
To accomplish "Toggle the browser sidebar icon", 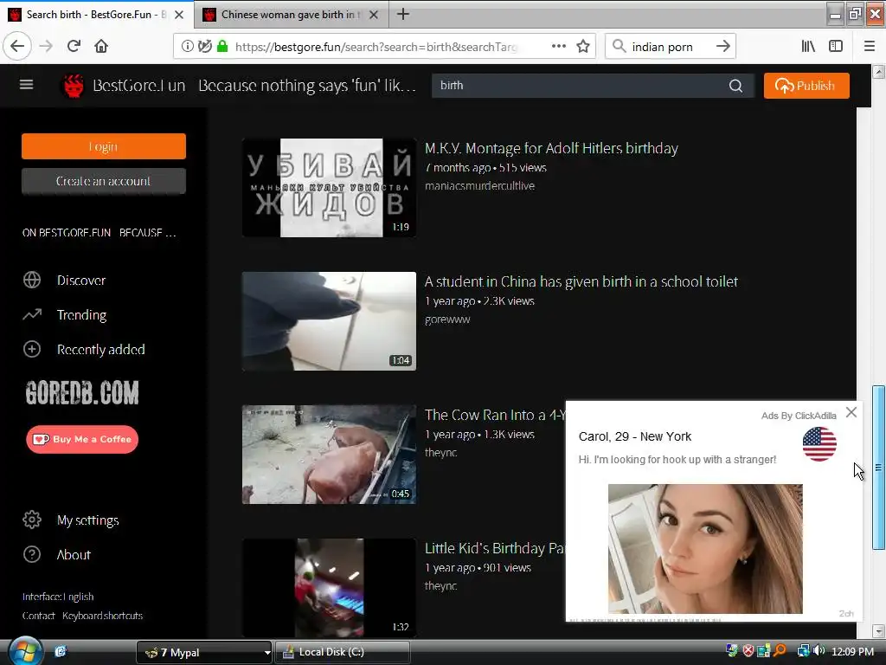I will (x=836, y=47).
